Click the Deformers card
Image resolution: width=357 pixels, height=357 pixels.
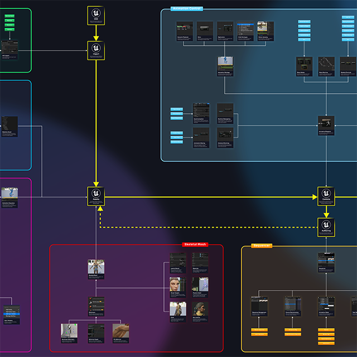pyautogui.click(x=96, y=306)
